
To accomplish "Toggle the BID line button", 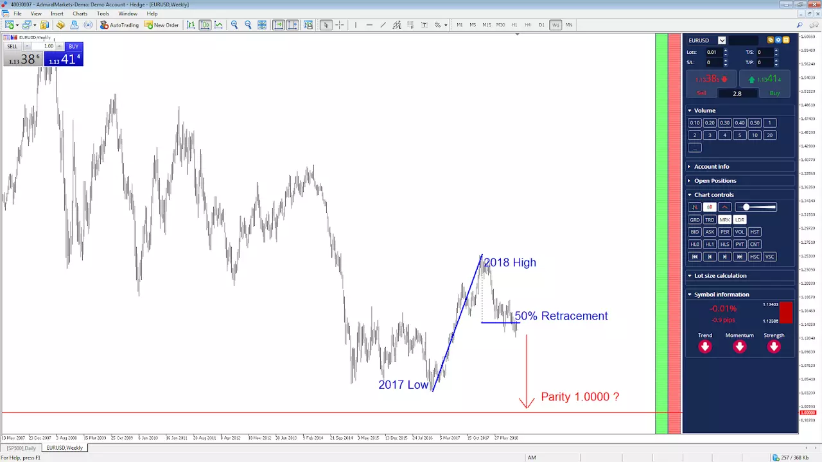I will [694, 232].
